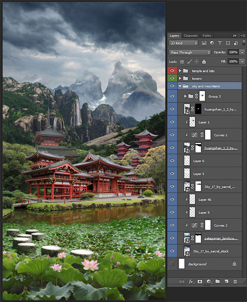247x302 pixels.
Task: Open the Layers panel options menu
Action: pyautogui.click(x=243, y=36)
